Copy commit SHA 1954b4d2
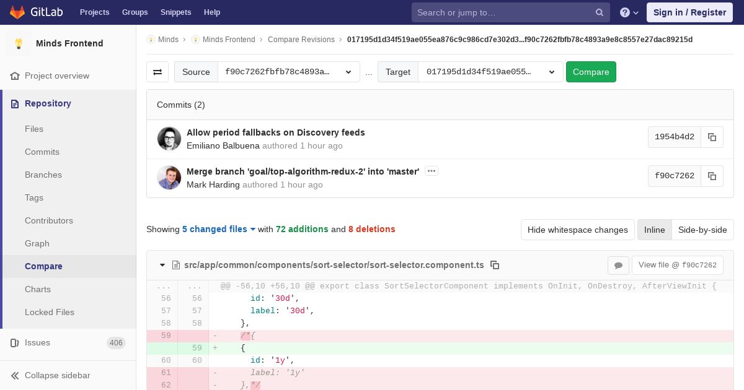This screenshot has height=390, width=744. [712, 137]
